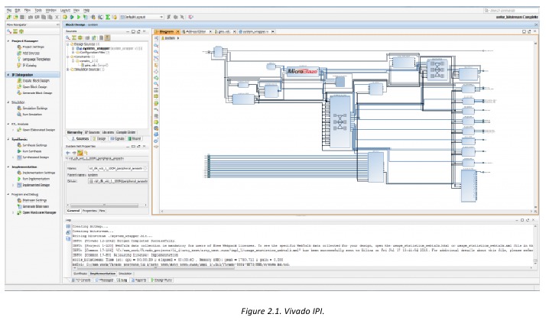This screenshot has height=327, width=546.
Task: Switch to the Signals tab
Action: tap(117, 138)
